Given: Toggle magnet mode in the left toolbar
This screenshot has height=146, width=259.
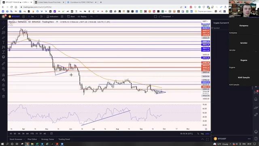Looking at the screenshot, I should pyautogui.click(x=4, y=75).
